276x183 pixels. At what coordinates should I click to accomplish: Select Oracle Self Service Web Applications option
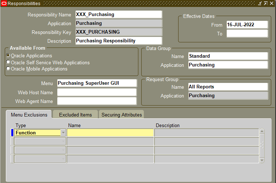tap(8, 62)
